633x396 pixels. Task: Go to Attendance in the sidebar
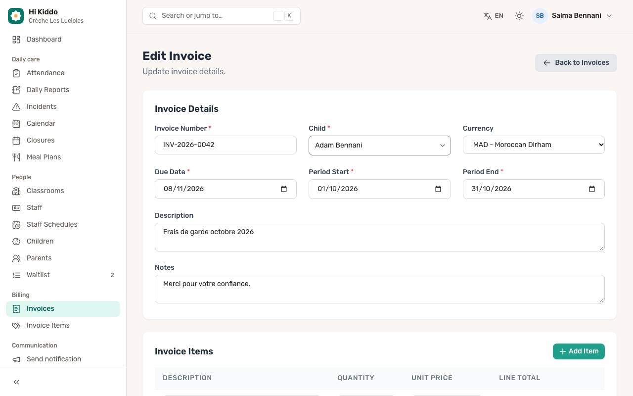(63, 73)
